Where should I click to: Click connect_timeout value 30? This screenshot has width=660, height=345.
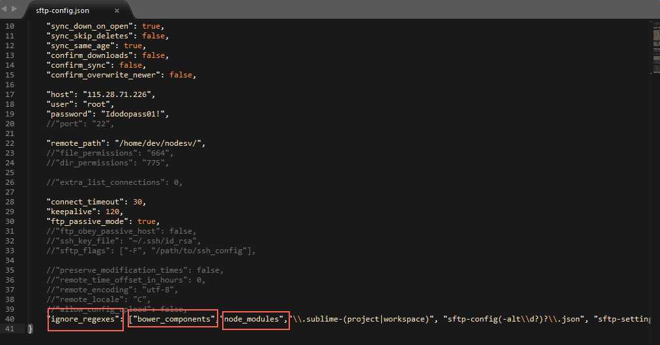pyautogui.click(x=137, y=202)
